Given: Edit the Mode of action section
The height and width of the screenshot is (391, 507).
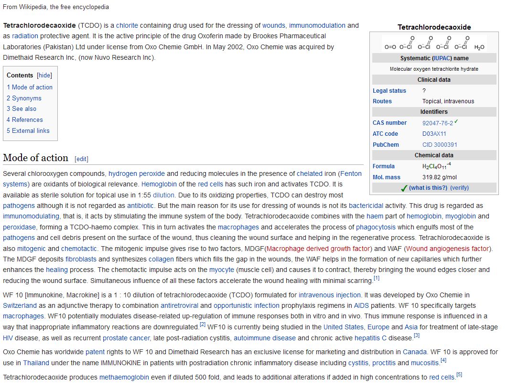Looking at the screenshot, I should tap(81, 159).
